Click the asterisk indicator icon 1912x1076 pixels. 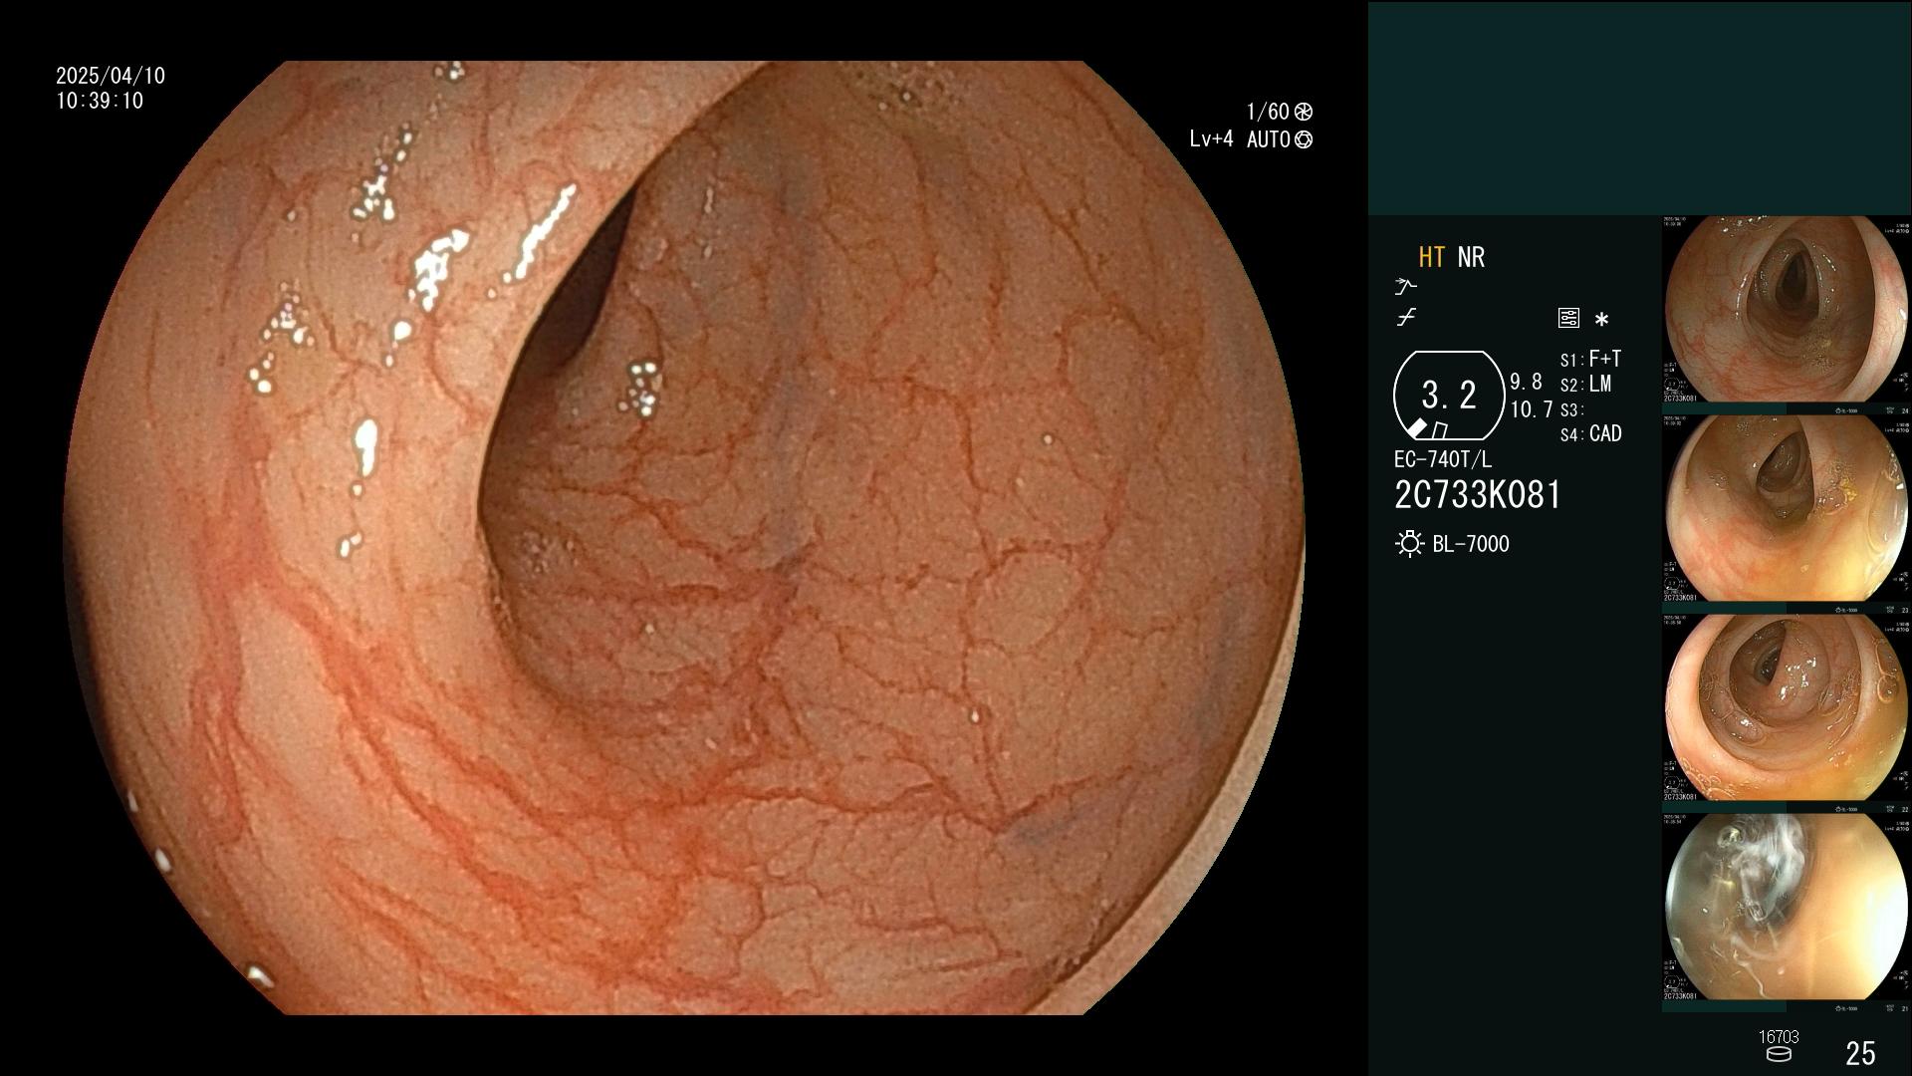point(1601,320)
